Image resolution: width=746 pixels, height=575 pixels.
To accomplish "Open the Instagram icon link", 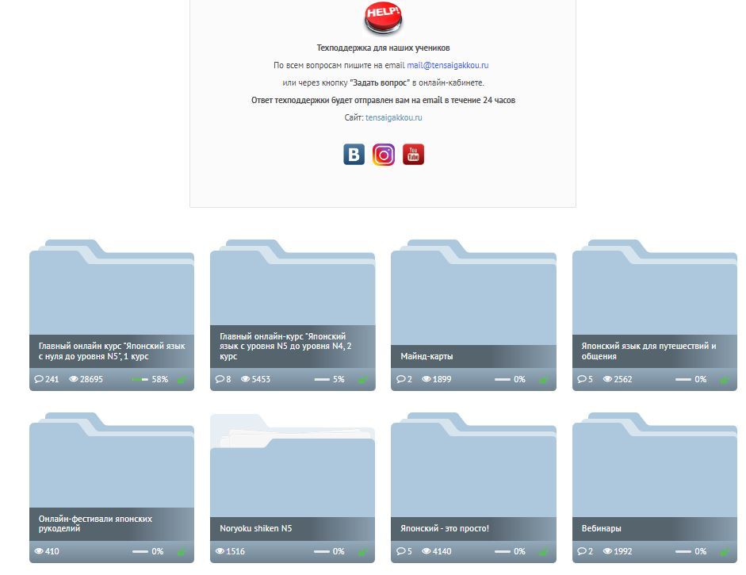I will pos(384,154).
